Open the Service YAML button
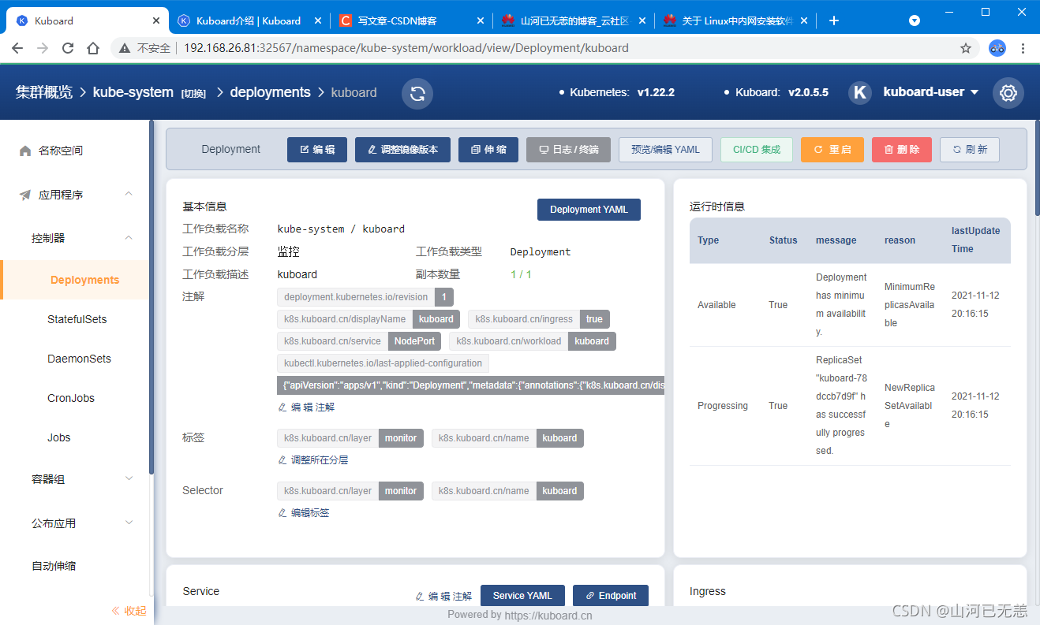This screenshot has height=625, width=1040. point(522,596)
